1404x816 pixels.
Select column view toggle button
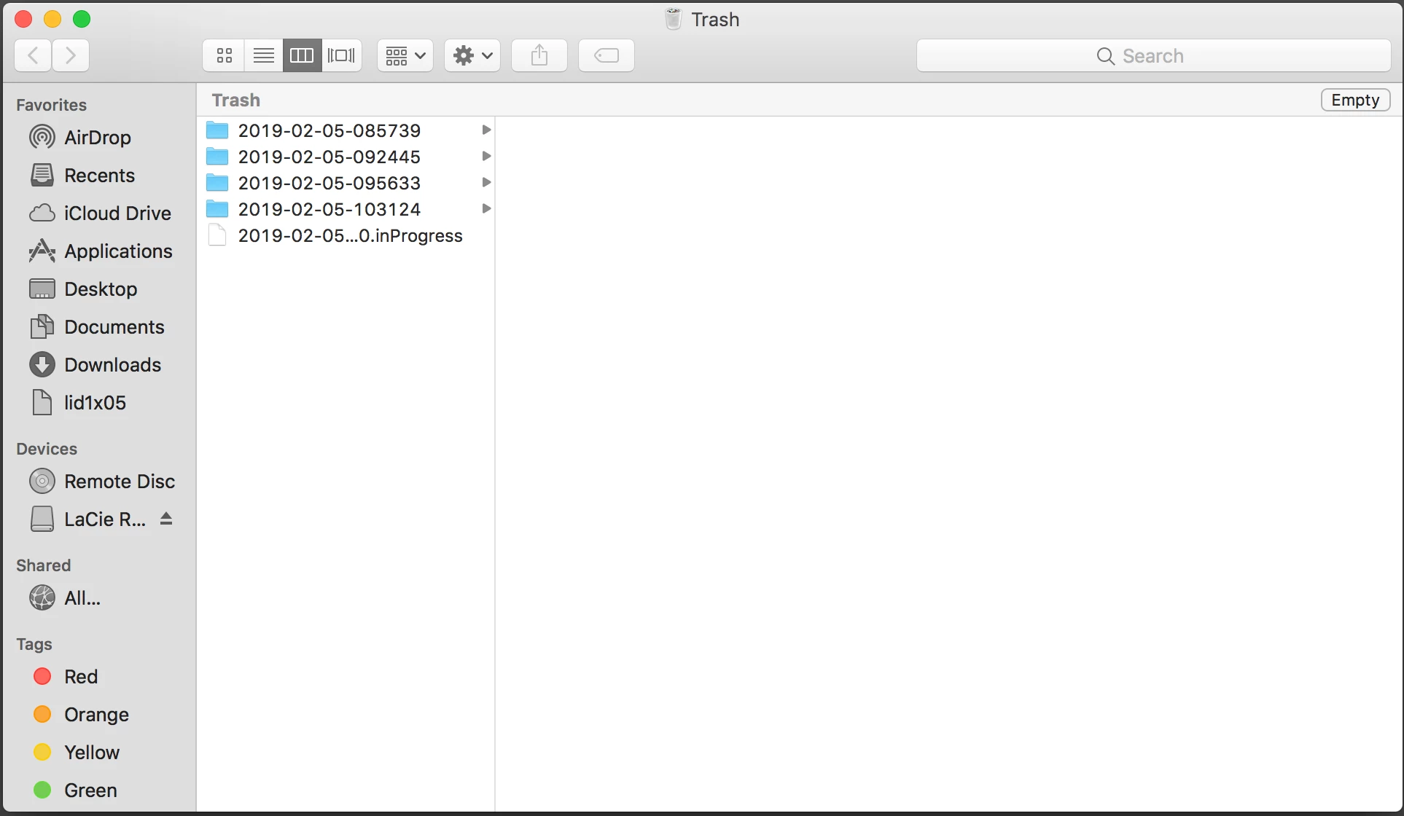[302, 55]
